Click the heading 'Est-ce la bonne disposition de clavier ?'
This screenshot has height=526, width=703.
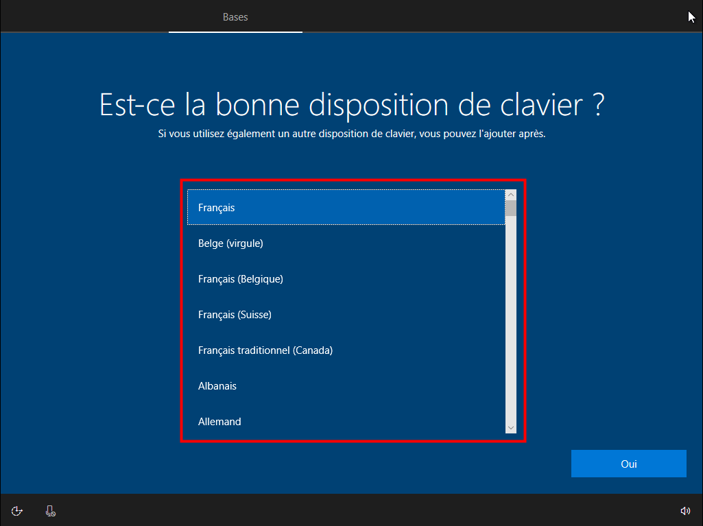point(352,105)
